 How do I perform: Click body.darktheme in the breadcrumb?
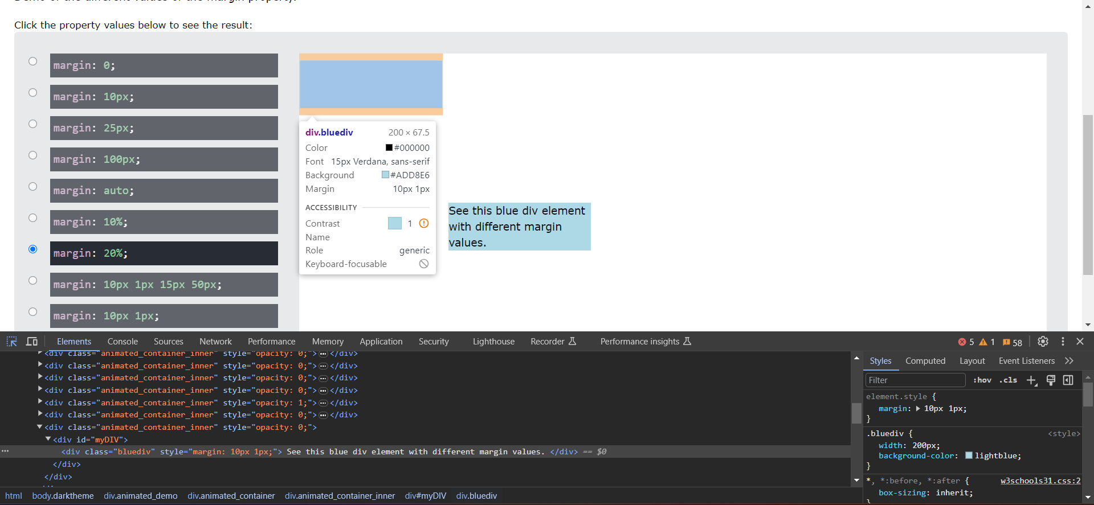[x=63, y=496]
